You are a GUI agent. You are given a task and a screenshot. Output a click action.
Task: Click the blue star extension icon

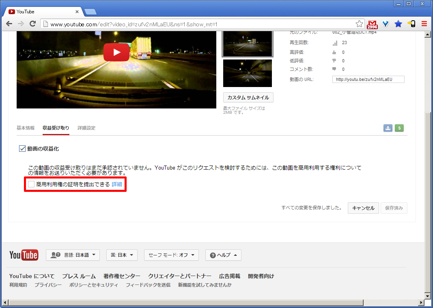coord(398,24)
